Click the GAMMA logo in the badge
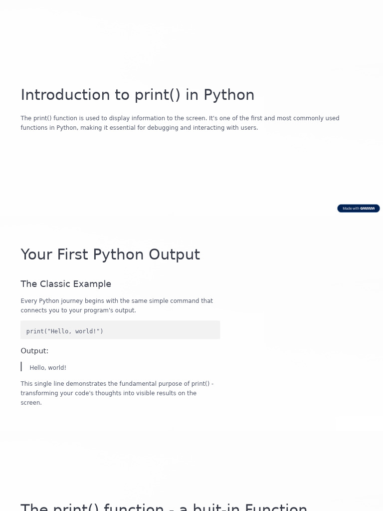The width and height of the screenshot is (383, 511). pyautogui.click(x=368, y=209)
